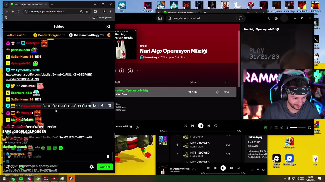The height and width of the screenshot is (182, 325).
Task: Open the chat users list icon
Action: [108, 26]
